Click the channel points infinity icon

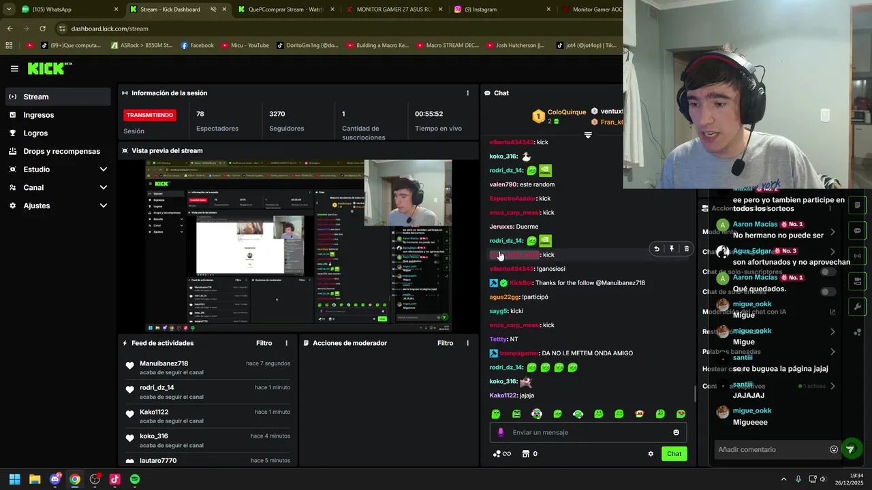coord(502,454)
